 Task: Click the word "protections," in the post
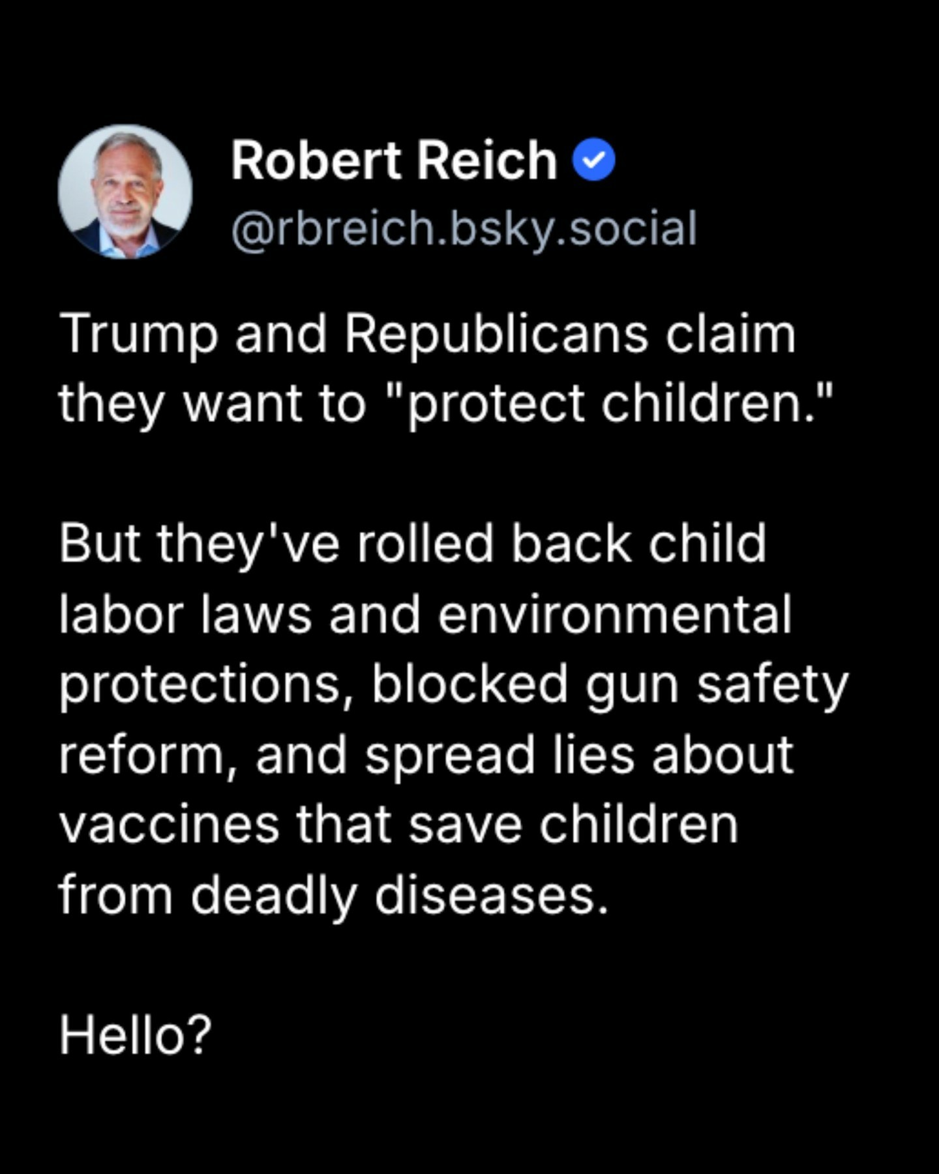coord(209,685)
